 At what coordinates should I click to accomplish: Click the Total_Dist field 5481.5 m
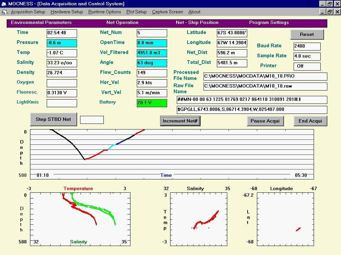pyautogui.click(x=232, y=63)
